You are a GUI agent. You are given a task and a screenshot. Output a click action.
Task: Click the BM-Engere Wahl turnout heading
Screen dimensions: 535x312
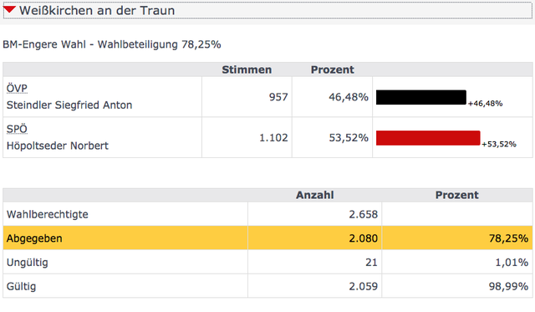click(x=111, y=44)
